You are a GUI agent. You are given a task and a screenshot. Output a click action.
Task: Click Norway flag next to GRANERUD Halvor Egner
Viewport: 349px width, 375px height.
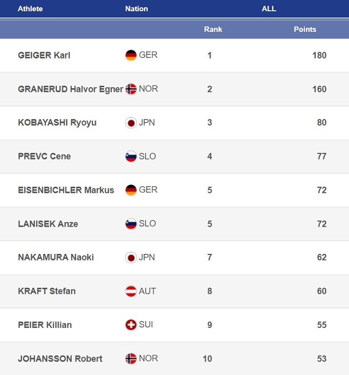(131, 89)
